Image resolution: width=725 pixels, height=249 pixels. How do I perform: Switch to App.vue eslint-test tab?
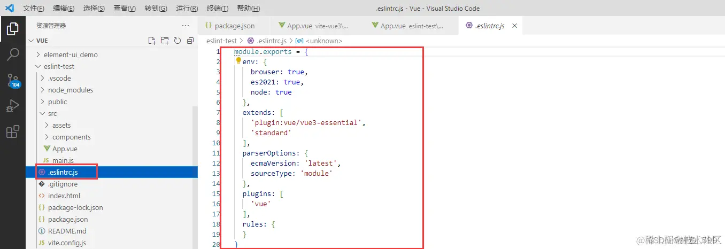pyautogui.click(x=411, y=26)
